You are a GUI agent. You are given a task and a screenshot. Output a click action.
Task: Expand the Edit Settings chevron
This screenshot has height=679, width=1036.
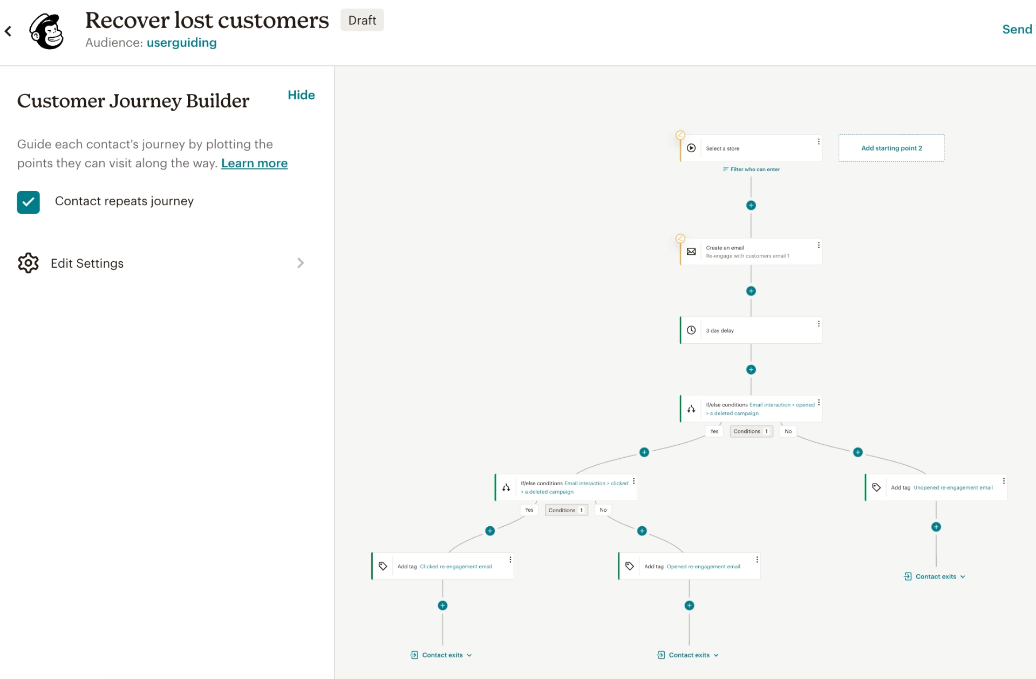301,263
